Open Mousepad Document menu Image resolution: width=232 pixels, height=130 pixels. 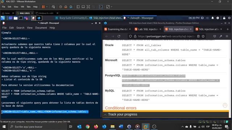[41, 28]
